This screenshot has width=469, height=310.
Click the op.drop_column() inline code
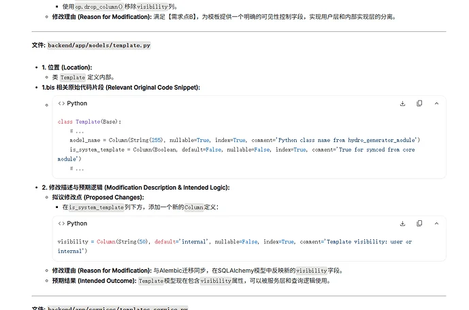(99, 7)
